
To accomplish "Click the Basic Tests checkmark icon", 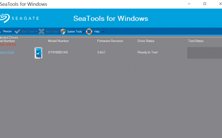I will (x=17, y=31).
